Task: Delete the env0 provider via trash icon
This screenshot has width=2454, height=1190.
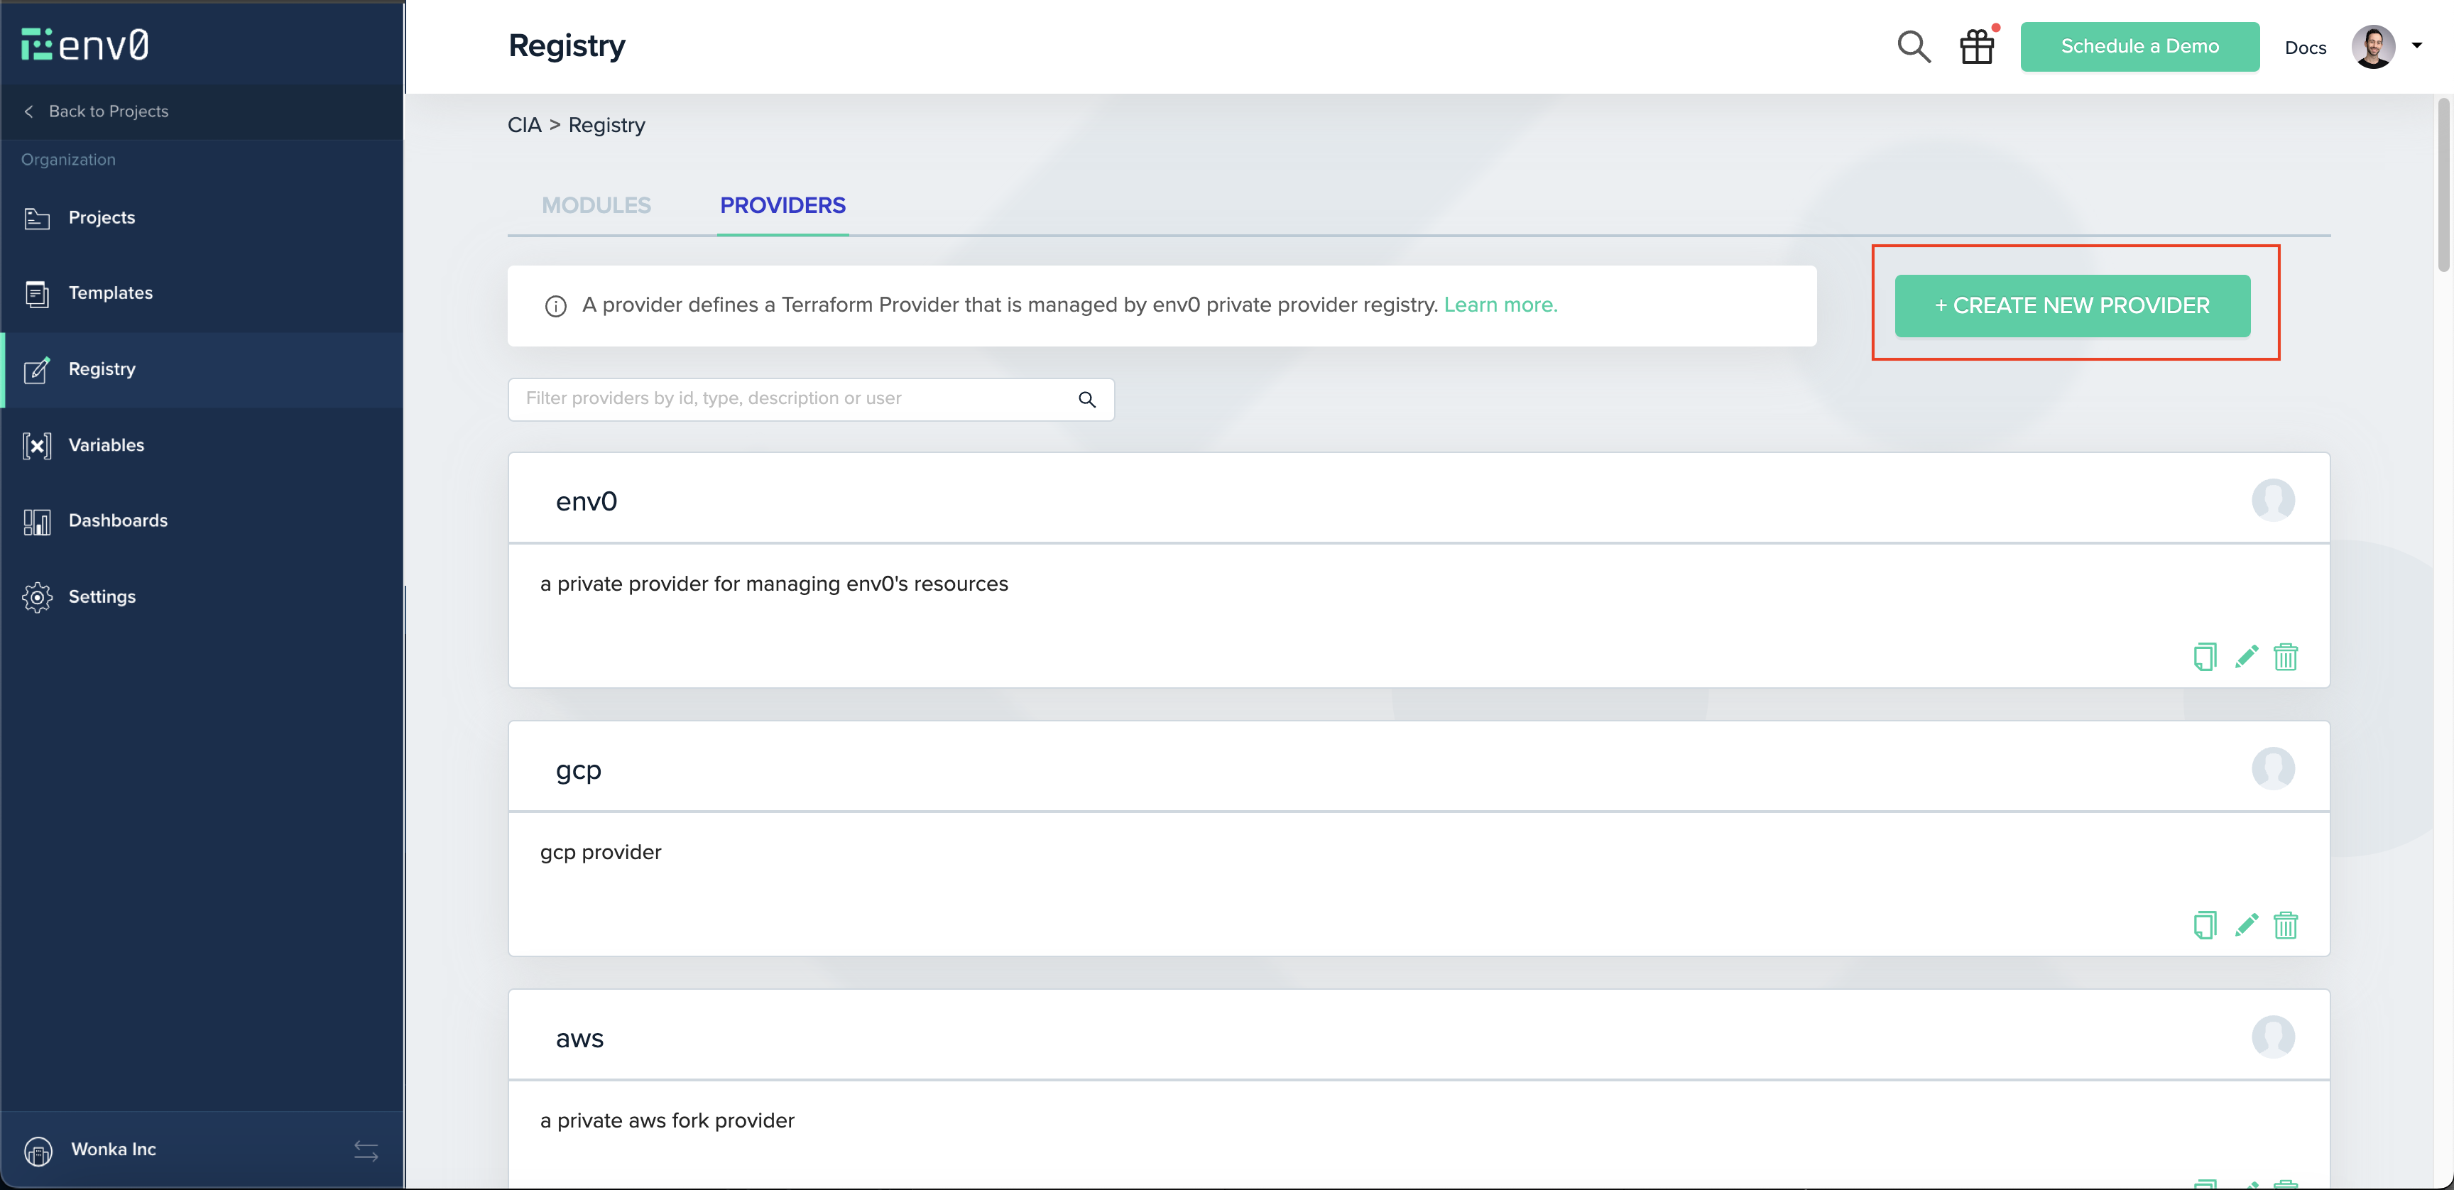Action: 2286,657
